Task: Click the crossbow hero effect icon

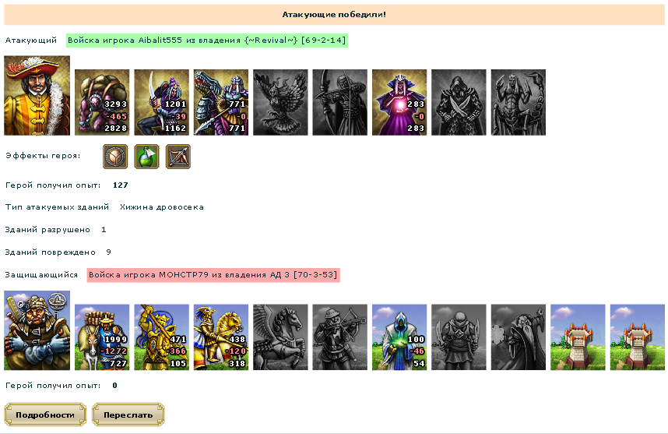Action: 178,157
